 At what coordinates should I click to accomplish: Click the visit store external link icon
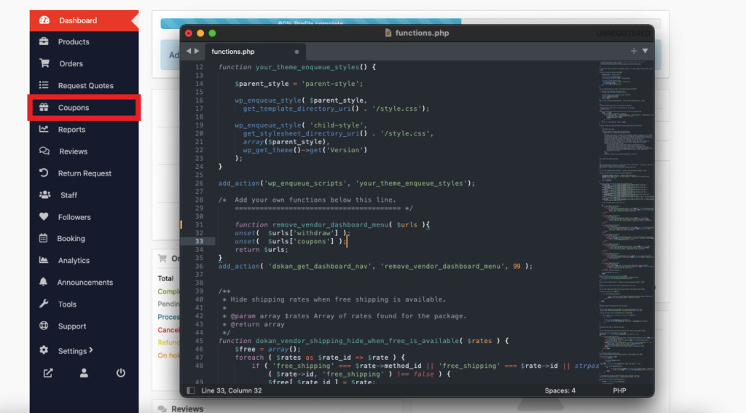pyautogui.click(x=48, y=373)
